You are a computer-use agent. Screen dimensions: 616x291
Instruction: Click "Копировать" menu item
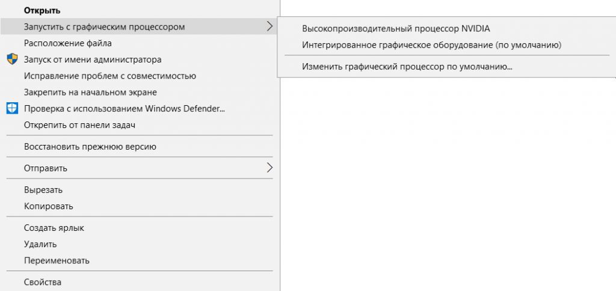point(48,206)
